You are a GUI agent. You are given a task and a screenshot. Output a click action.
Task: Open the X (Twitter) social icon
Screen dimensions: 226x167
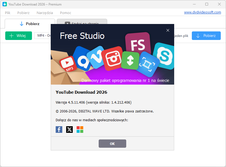click(69, 130)
